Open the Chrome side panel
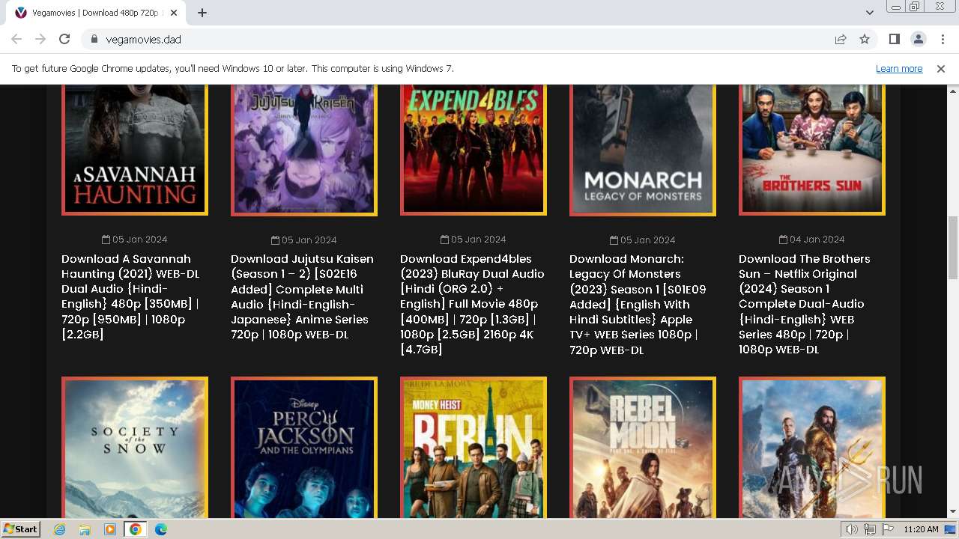959x539 pixels. [x=895, y=39]
